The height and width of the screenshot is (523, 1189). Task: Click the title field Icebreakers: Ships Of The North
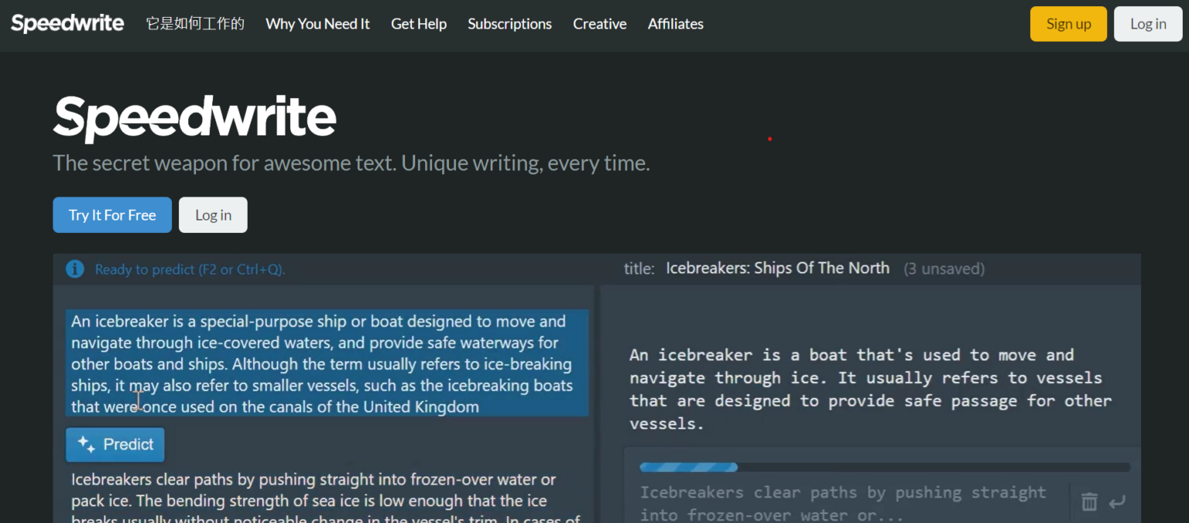pyautogui.click(x=777, y=268)
